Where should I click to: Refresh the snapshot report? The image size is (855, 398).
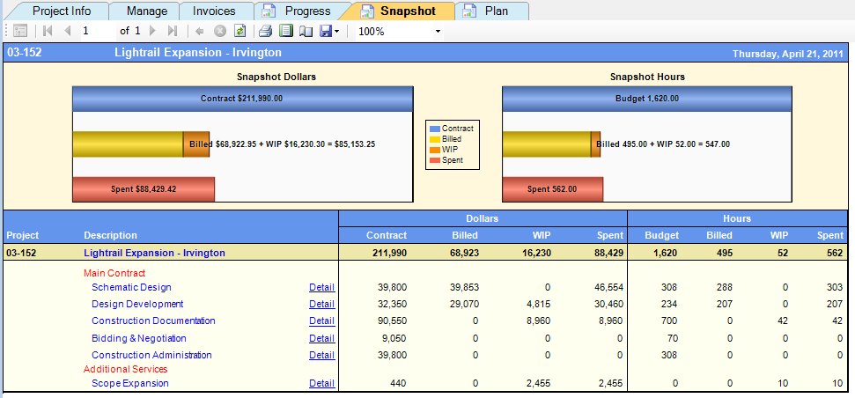click(240, 31)
